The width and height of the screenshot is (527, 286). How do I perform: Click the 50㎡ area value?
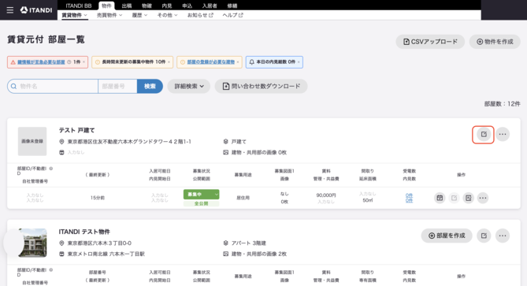pos(367,200)
